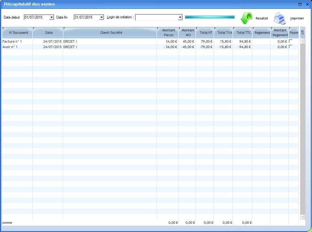
Task: Click the printer icon for Imprimer
Action: [x=280, y=18]
